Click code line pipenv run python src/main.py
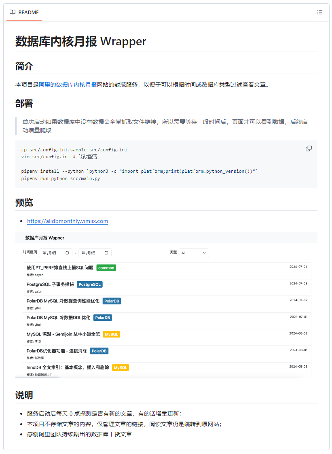The image size is (332, 454). pos(61,178)
